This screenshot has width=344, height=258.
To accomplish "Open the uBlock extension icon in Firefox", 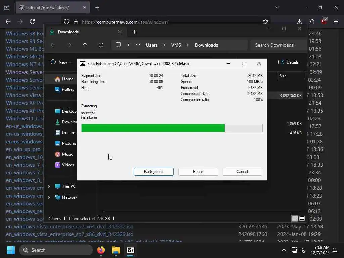I will coord(324,21).
